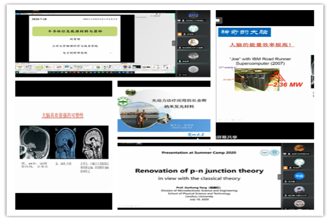Select the gray anime avatar in the lower panel
Screen dimensions: 330x221
click(299, 189)
